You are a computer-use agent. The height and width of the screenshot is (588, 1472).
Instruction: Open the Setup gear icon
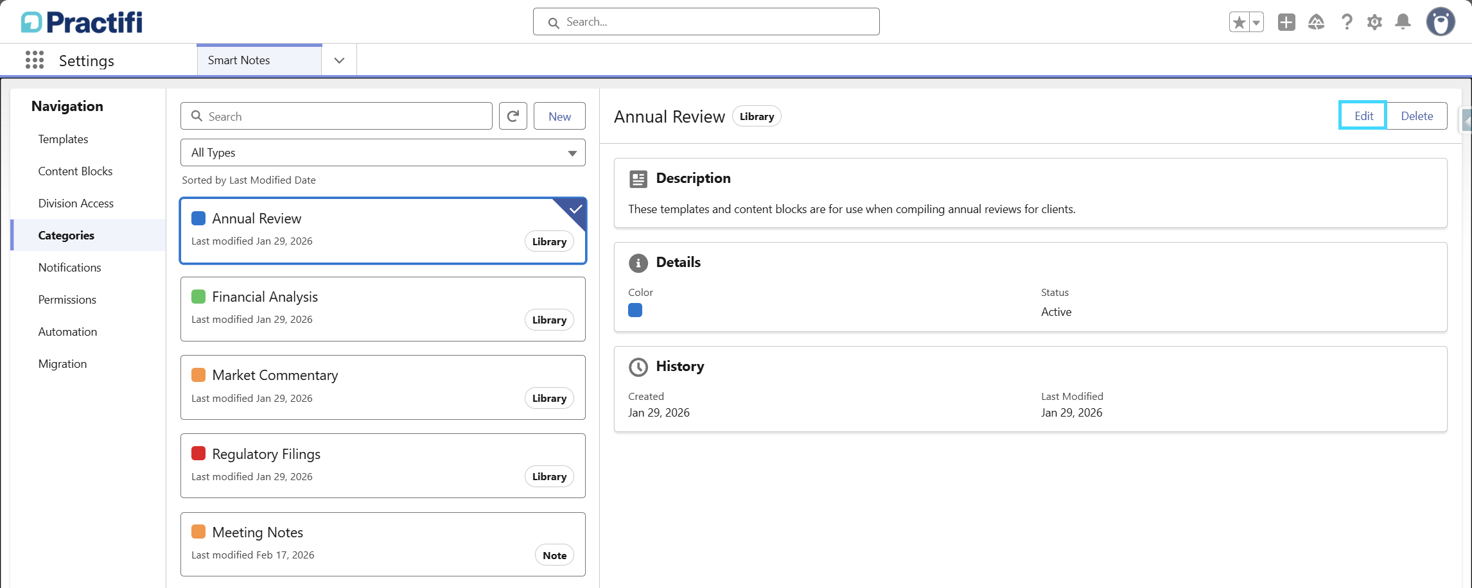click(x=1374, y=22)
